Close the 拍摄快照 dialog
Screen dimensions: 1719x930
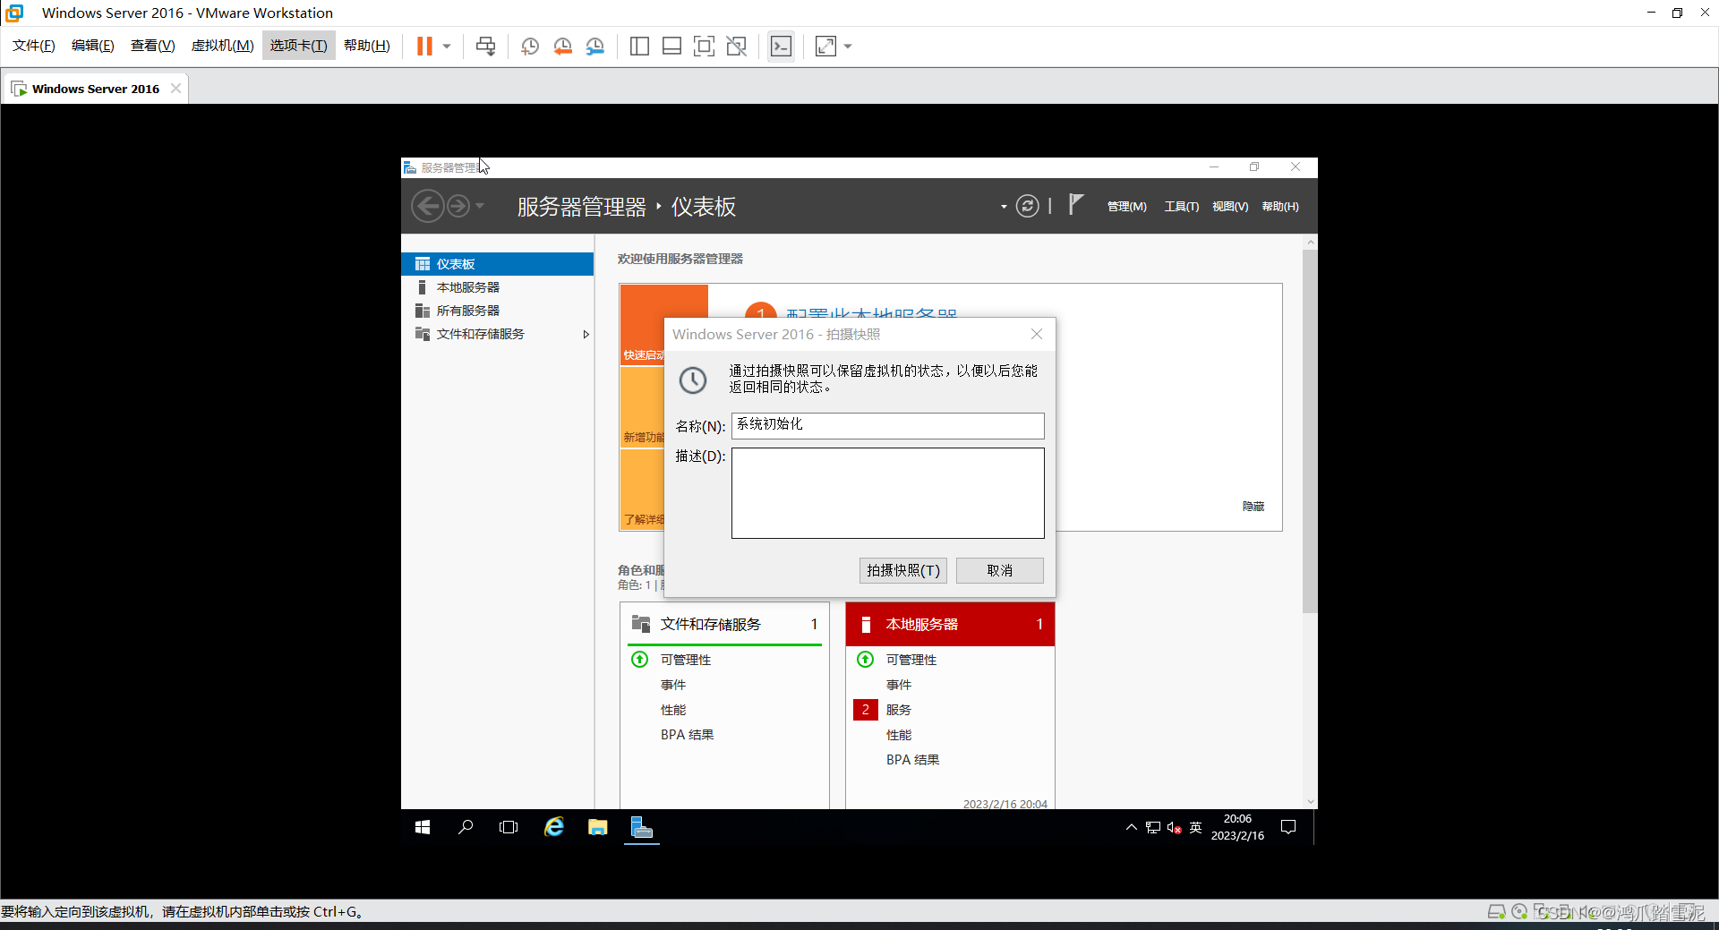pyautogui.click(x=1037, y=334)
